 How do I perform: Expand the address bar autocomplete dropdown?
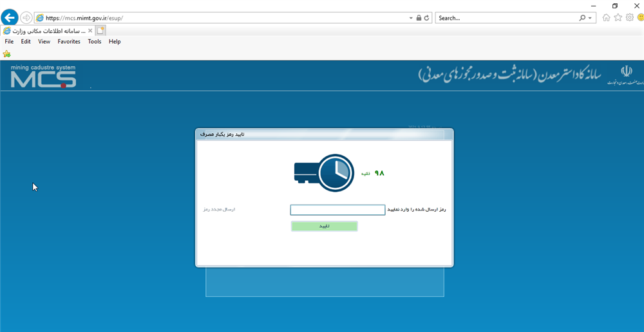(411, 18)
